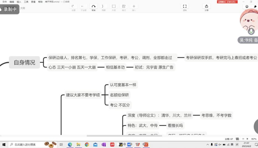258x148 pixels.
Task: Select the 建议大家不要考学硕 topic
Action: pos(83,95)
